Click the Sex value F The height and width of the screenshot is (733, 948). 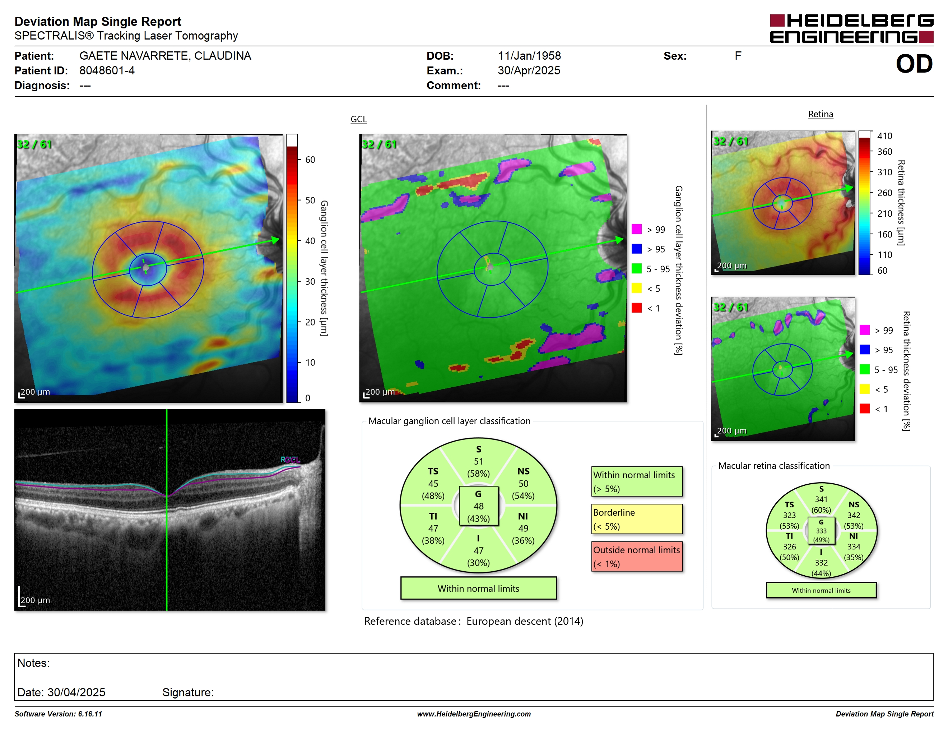(738, 56)
